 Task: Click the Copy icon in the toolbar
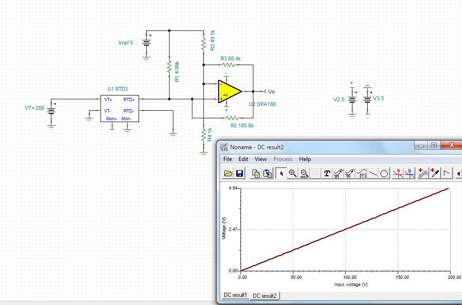coord(256,174)
